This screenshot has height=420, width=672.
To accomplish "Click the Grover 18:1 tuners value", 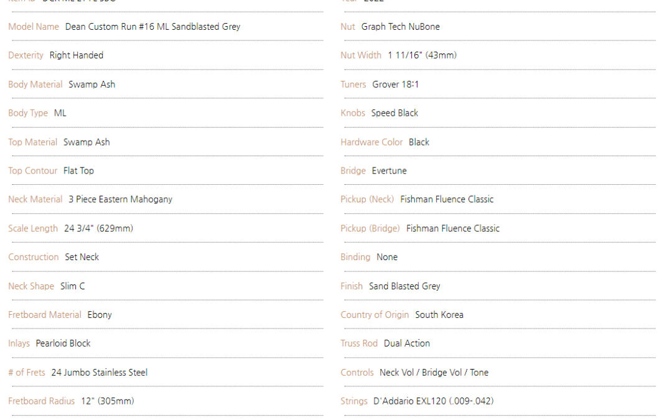I will click(395, 85).
